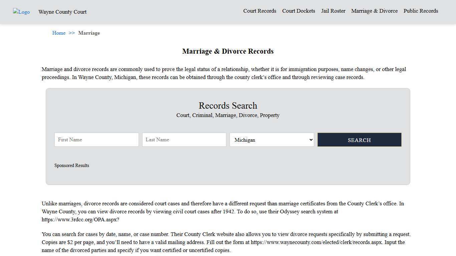Image resolution: width=456 pixels, height=256 pixels.
Task: Click the Sponsored Results label
Action: [x=72, y=165]
